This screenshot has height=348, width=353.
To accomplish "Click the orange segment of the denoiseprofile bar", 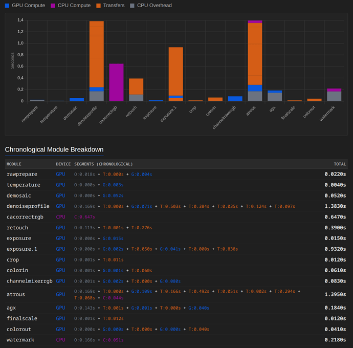I will click(97, 54).
